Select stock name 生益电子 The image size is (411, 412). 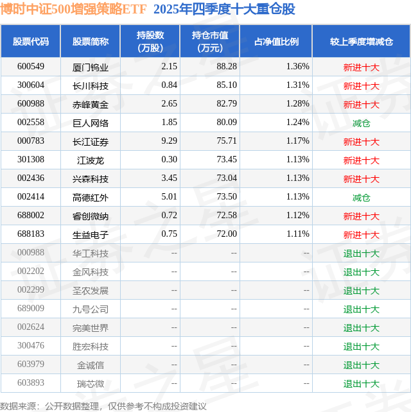point(91,236)
